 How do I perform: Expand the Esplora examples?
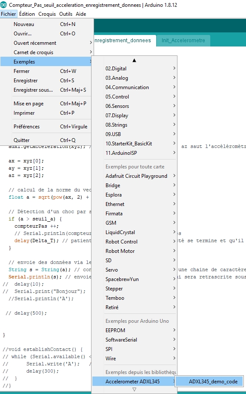pos(134,195)
